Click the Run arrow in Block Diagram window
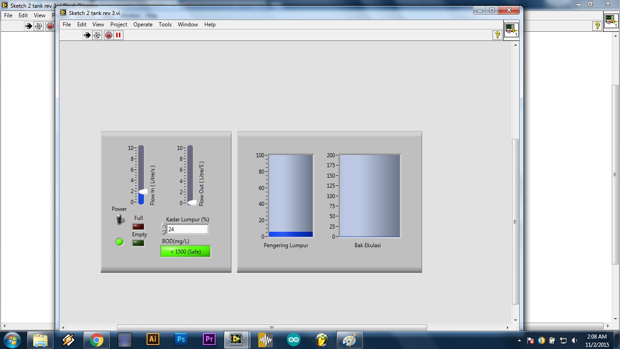Image resolution: width=620 pixels, height=349 pixels. (29, 26)
